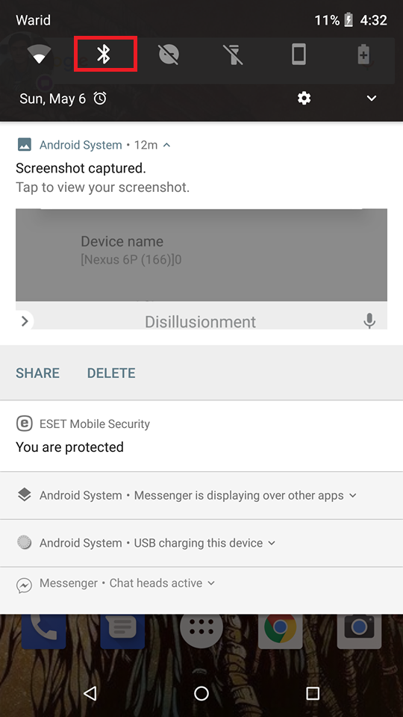
Task: Tap the Home navigation button
Action: (x=201, y=693)
